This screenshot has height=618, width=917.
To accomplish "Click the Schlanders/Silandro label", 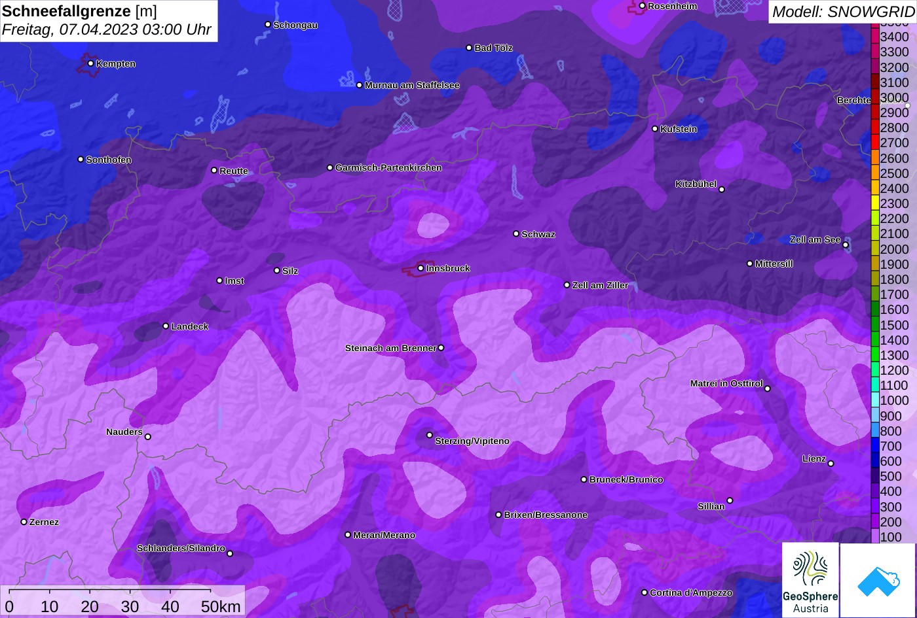I will coord(181,548).
